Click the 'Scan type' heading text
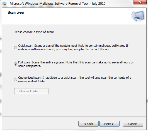The height and width of the screenshot is (131, 148). click(16, 13)
